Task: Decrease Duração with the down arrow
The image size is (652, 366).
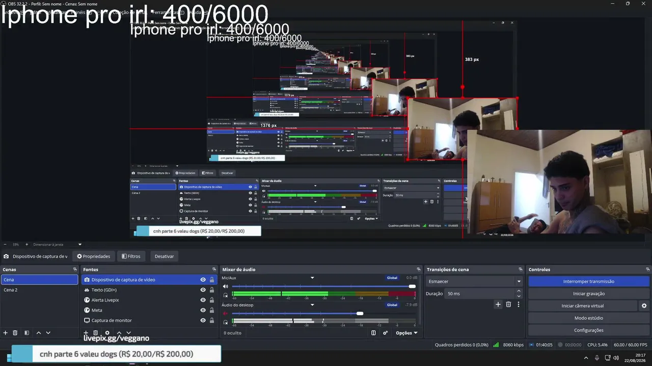Action: click(x=519, y=296)
